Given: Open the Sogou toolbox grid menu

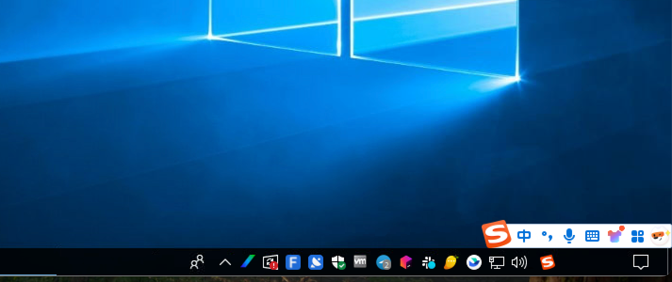Looking at the screenshot, I should [637, 236].
